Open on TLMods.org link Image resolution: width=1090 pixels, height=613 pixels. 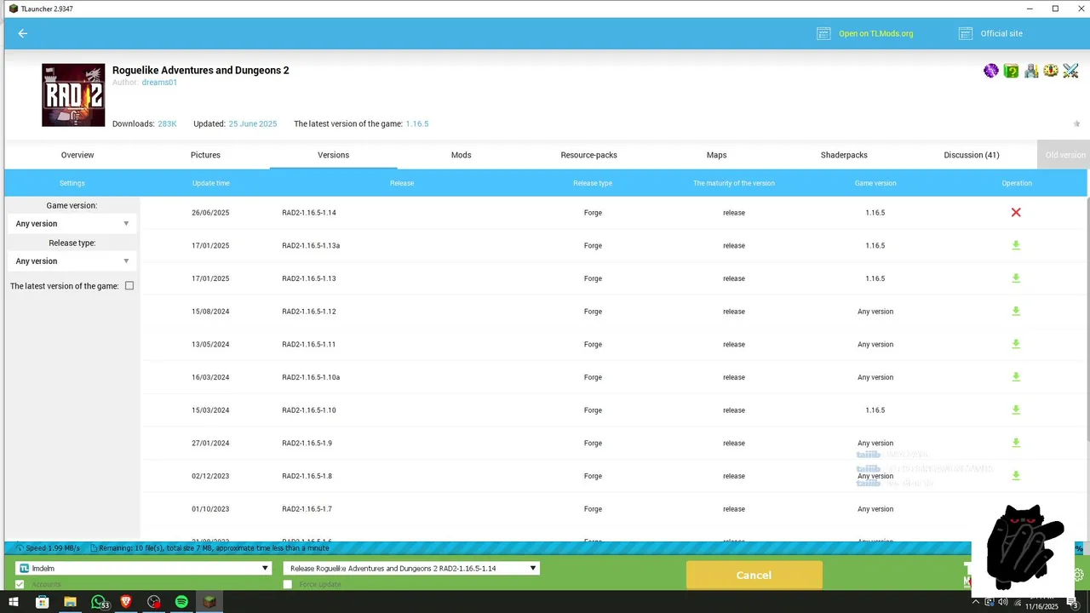875,33
